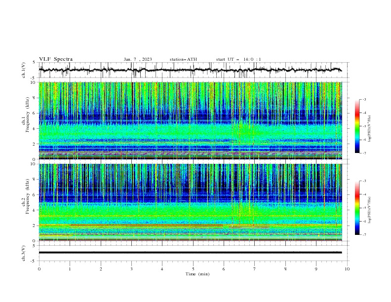Image resolution: width=391 pixels, height=302 pixels.
Task: Click the time axis tick label '7'
Action: [255, 269]
